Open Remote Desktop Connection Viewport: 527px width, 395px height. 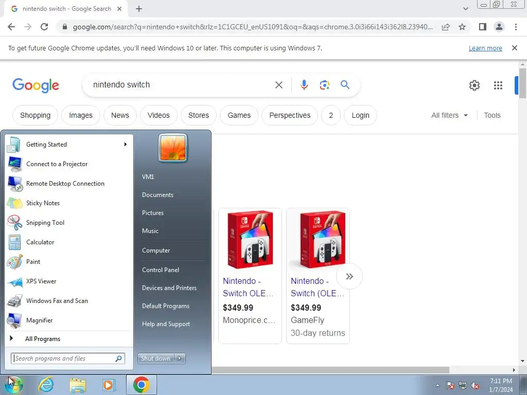point(69,184)
